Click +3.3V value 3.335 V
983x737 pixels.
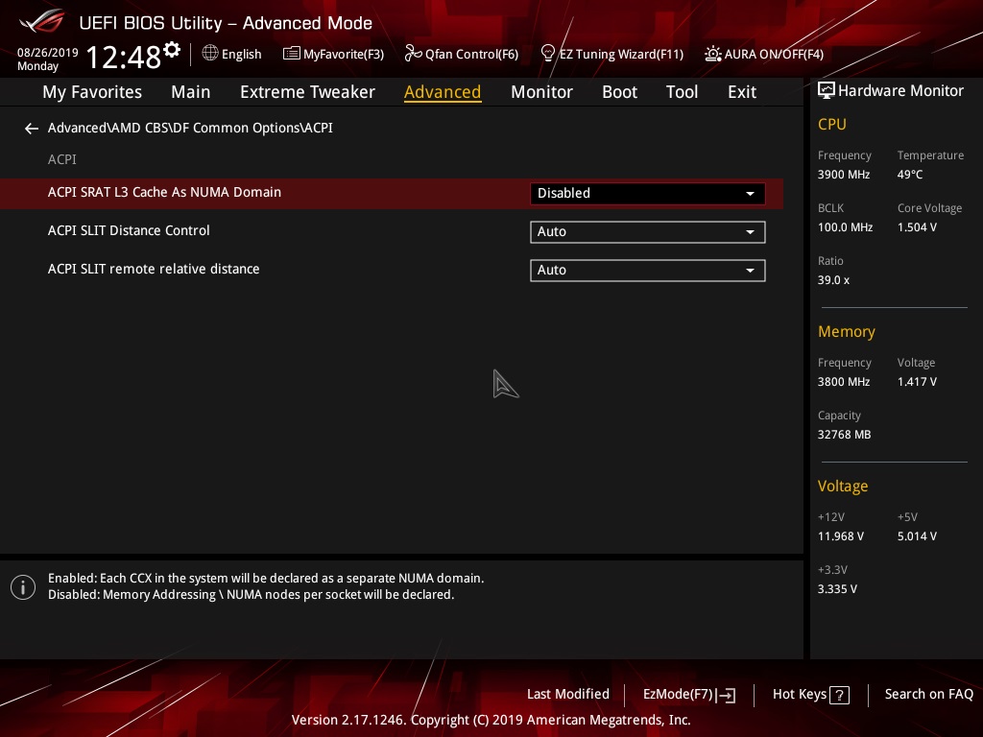pyautogui.click(x=837, y=589)
